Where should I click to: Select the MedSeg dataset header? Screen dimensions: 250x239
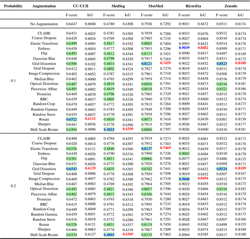coord(118,6)
